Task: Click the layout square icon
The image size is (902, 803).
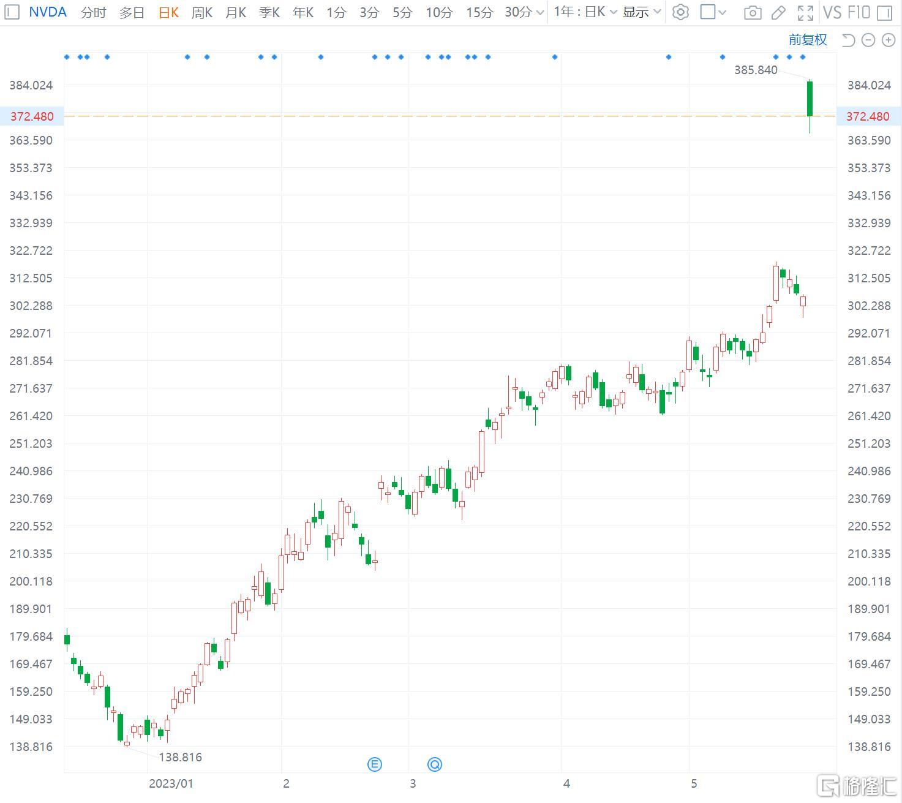Action: (x=707, y=12)
